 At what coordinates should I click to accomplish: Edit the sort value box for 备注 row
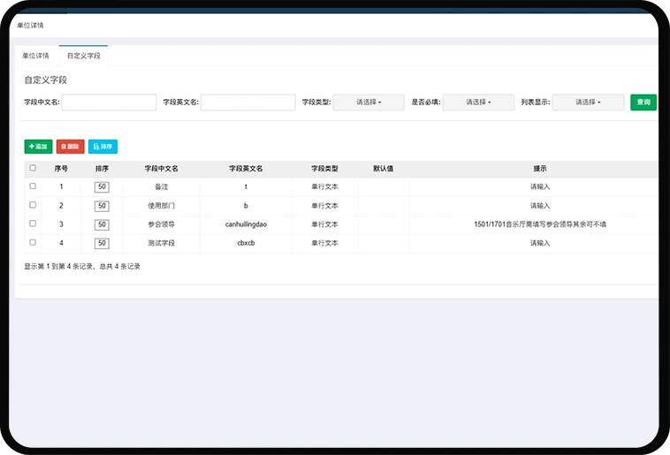coord(102,186)
